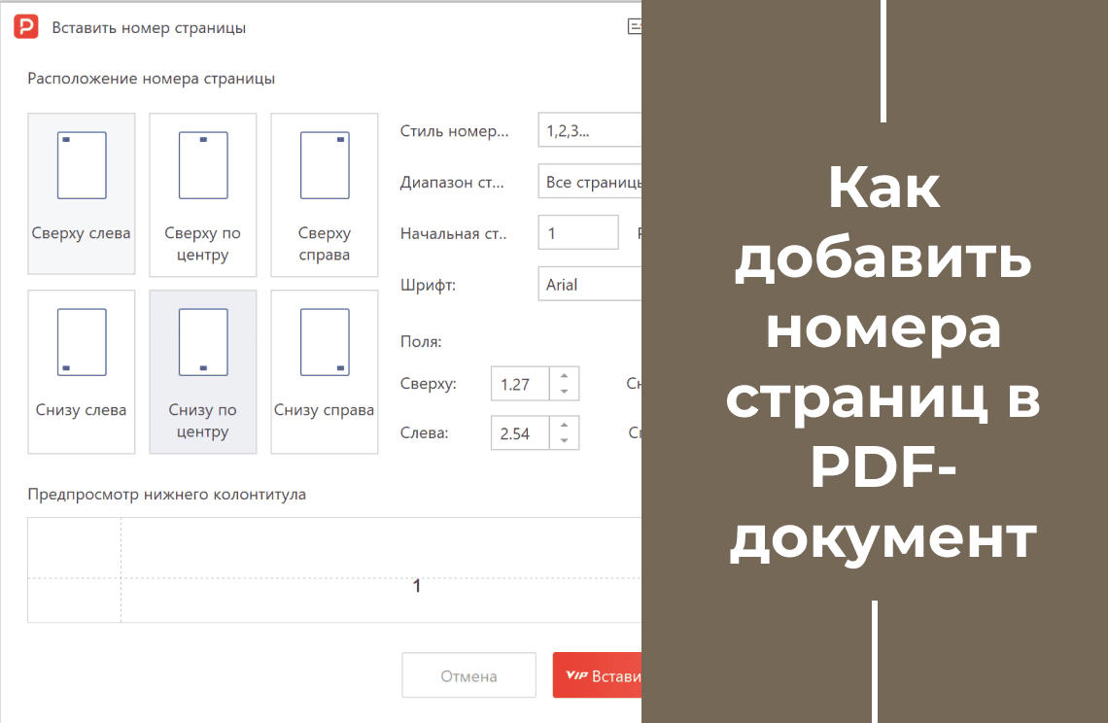
Task: Select the 'Сверху по центру' position thumbnail
Action: (x=203, y=193)
